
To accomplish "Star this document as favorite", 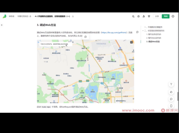I will click(139, 16).
